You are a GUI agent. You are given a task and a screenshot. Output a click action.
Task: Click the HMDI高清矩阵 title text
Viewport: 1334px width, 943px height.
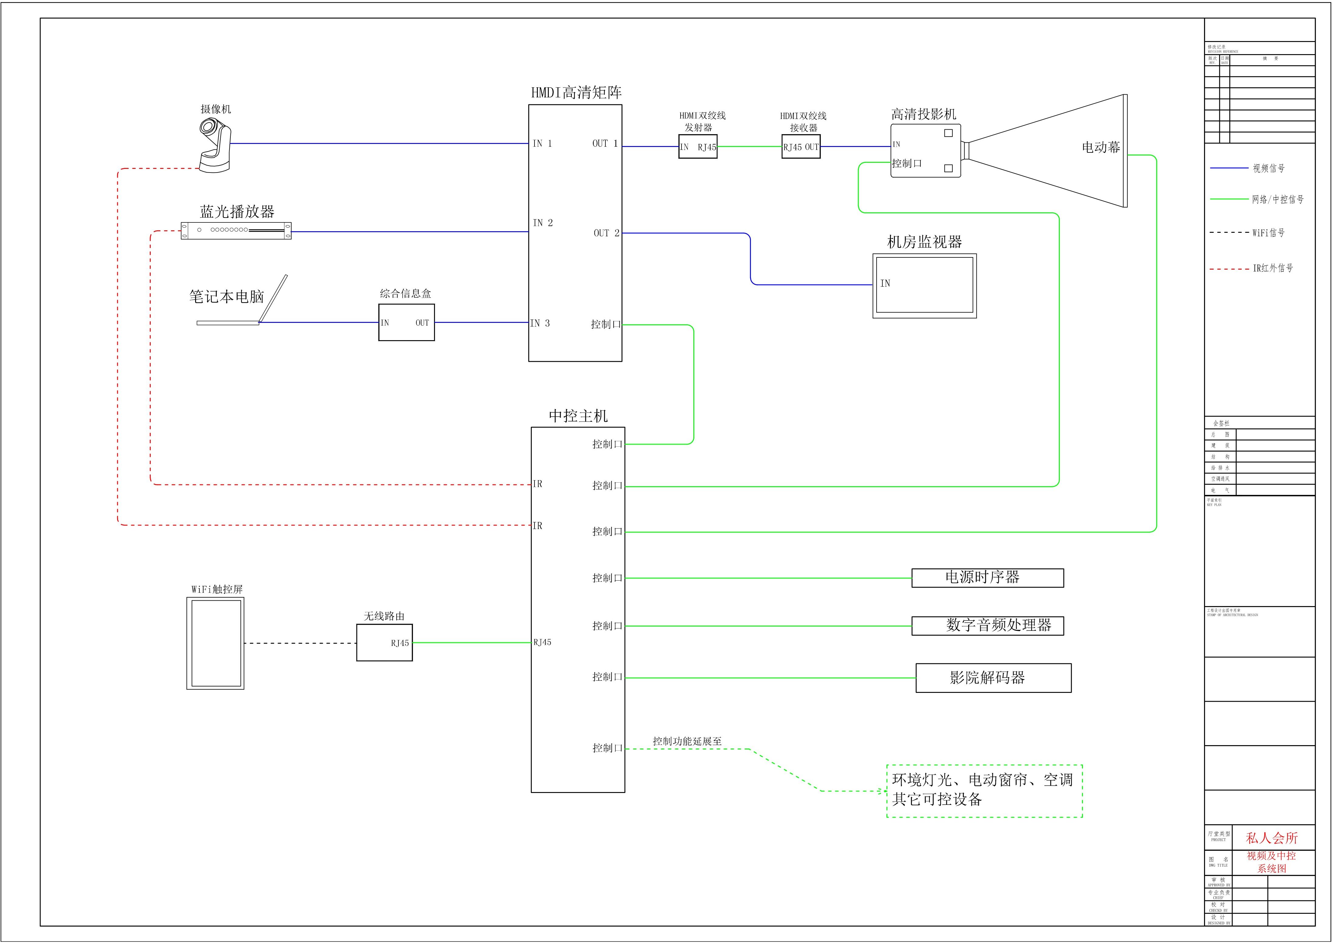576,93
